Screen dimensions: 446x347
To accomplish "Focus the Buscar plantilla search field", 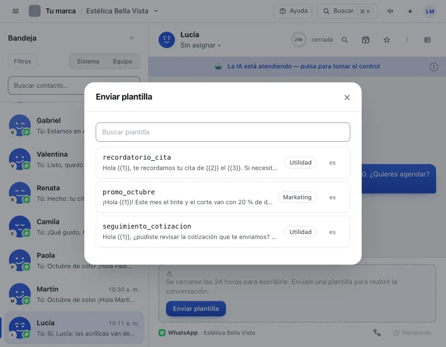I will click(223, 132).
